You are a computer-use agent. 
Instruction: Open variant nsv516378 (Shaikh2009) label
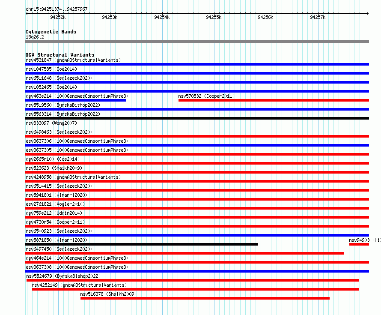(x=108, y=294)
